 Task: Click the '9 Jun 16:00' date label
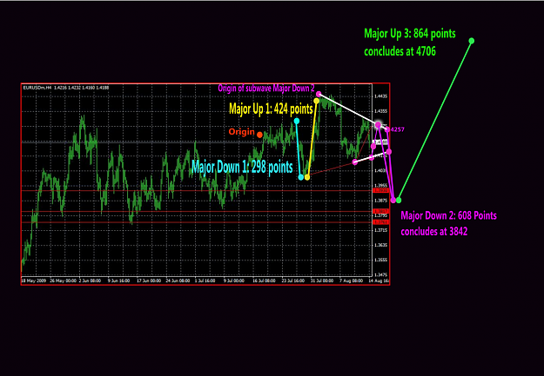click(x=118, y=280)
